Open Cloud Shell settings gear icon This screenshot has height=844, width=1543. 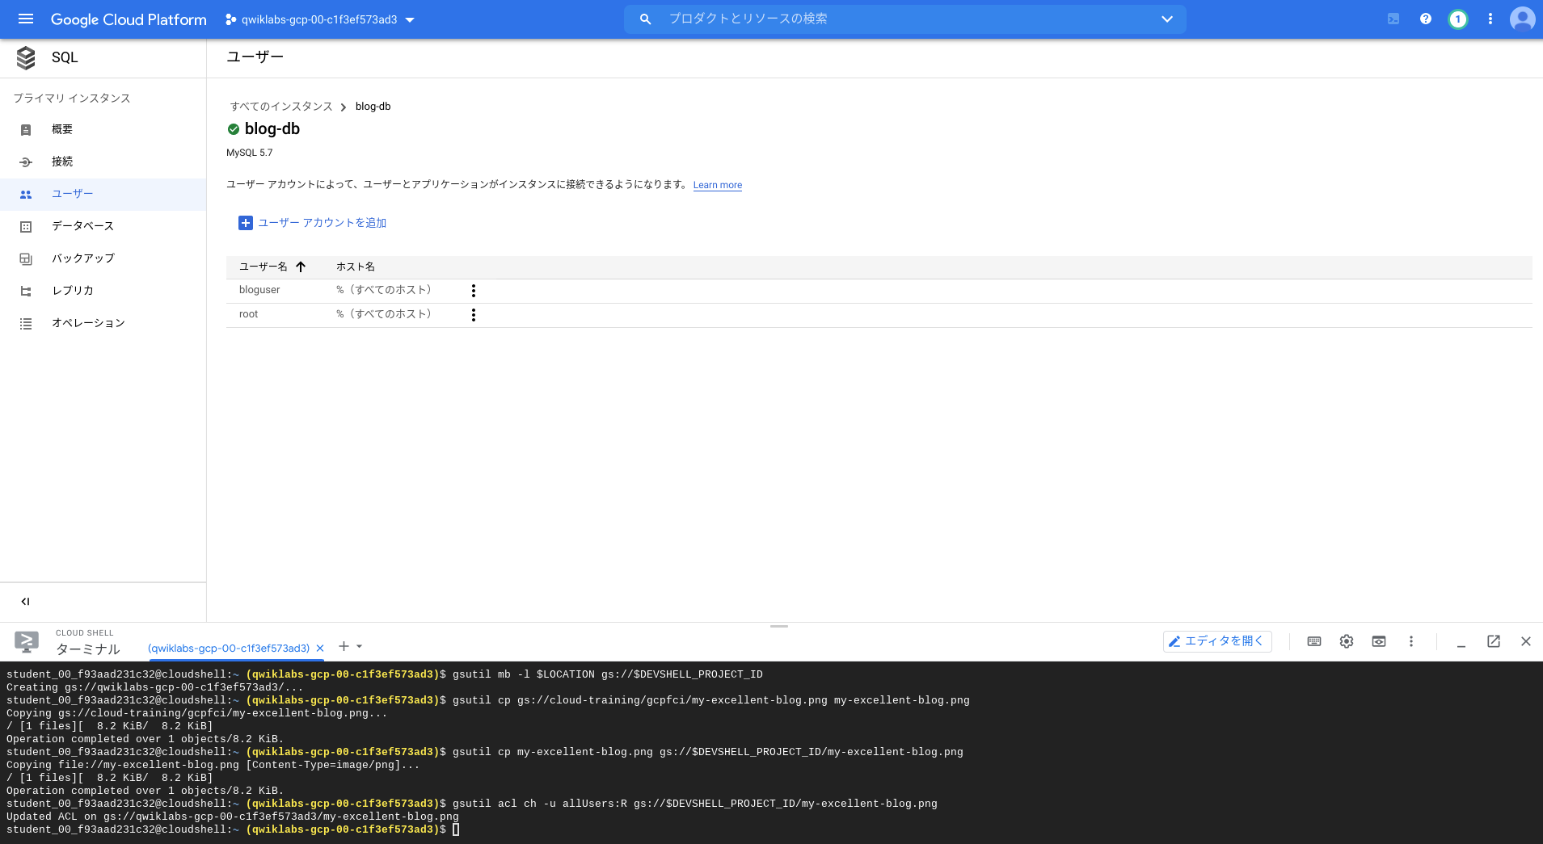tap(1347, 641)
